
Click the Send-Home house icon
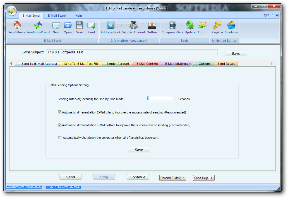pos(17,25)
